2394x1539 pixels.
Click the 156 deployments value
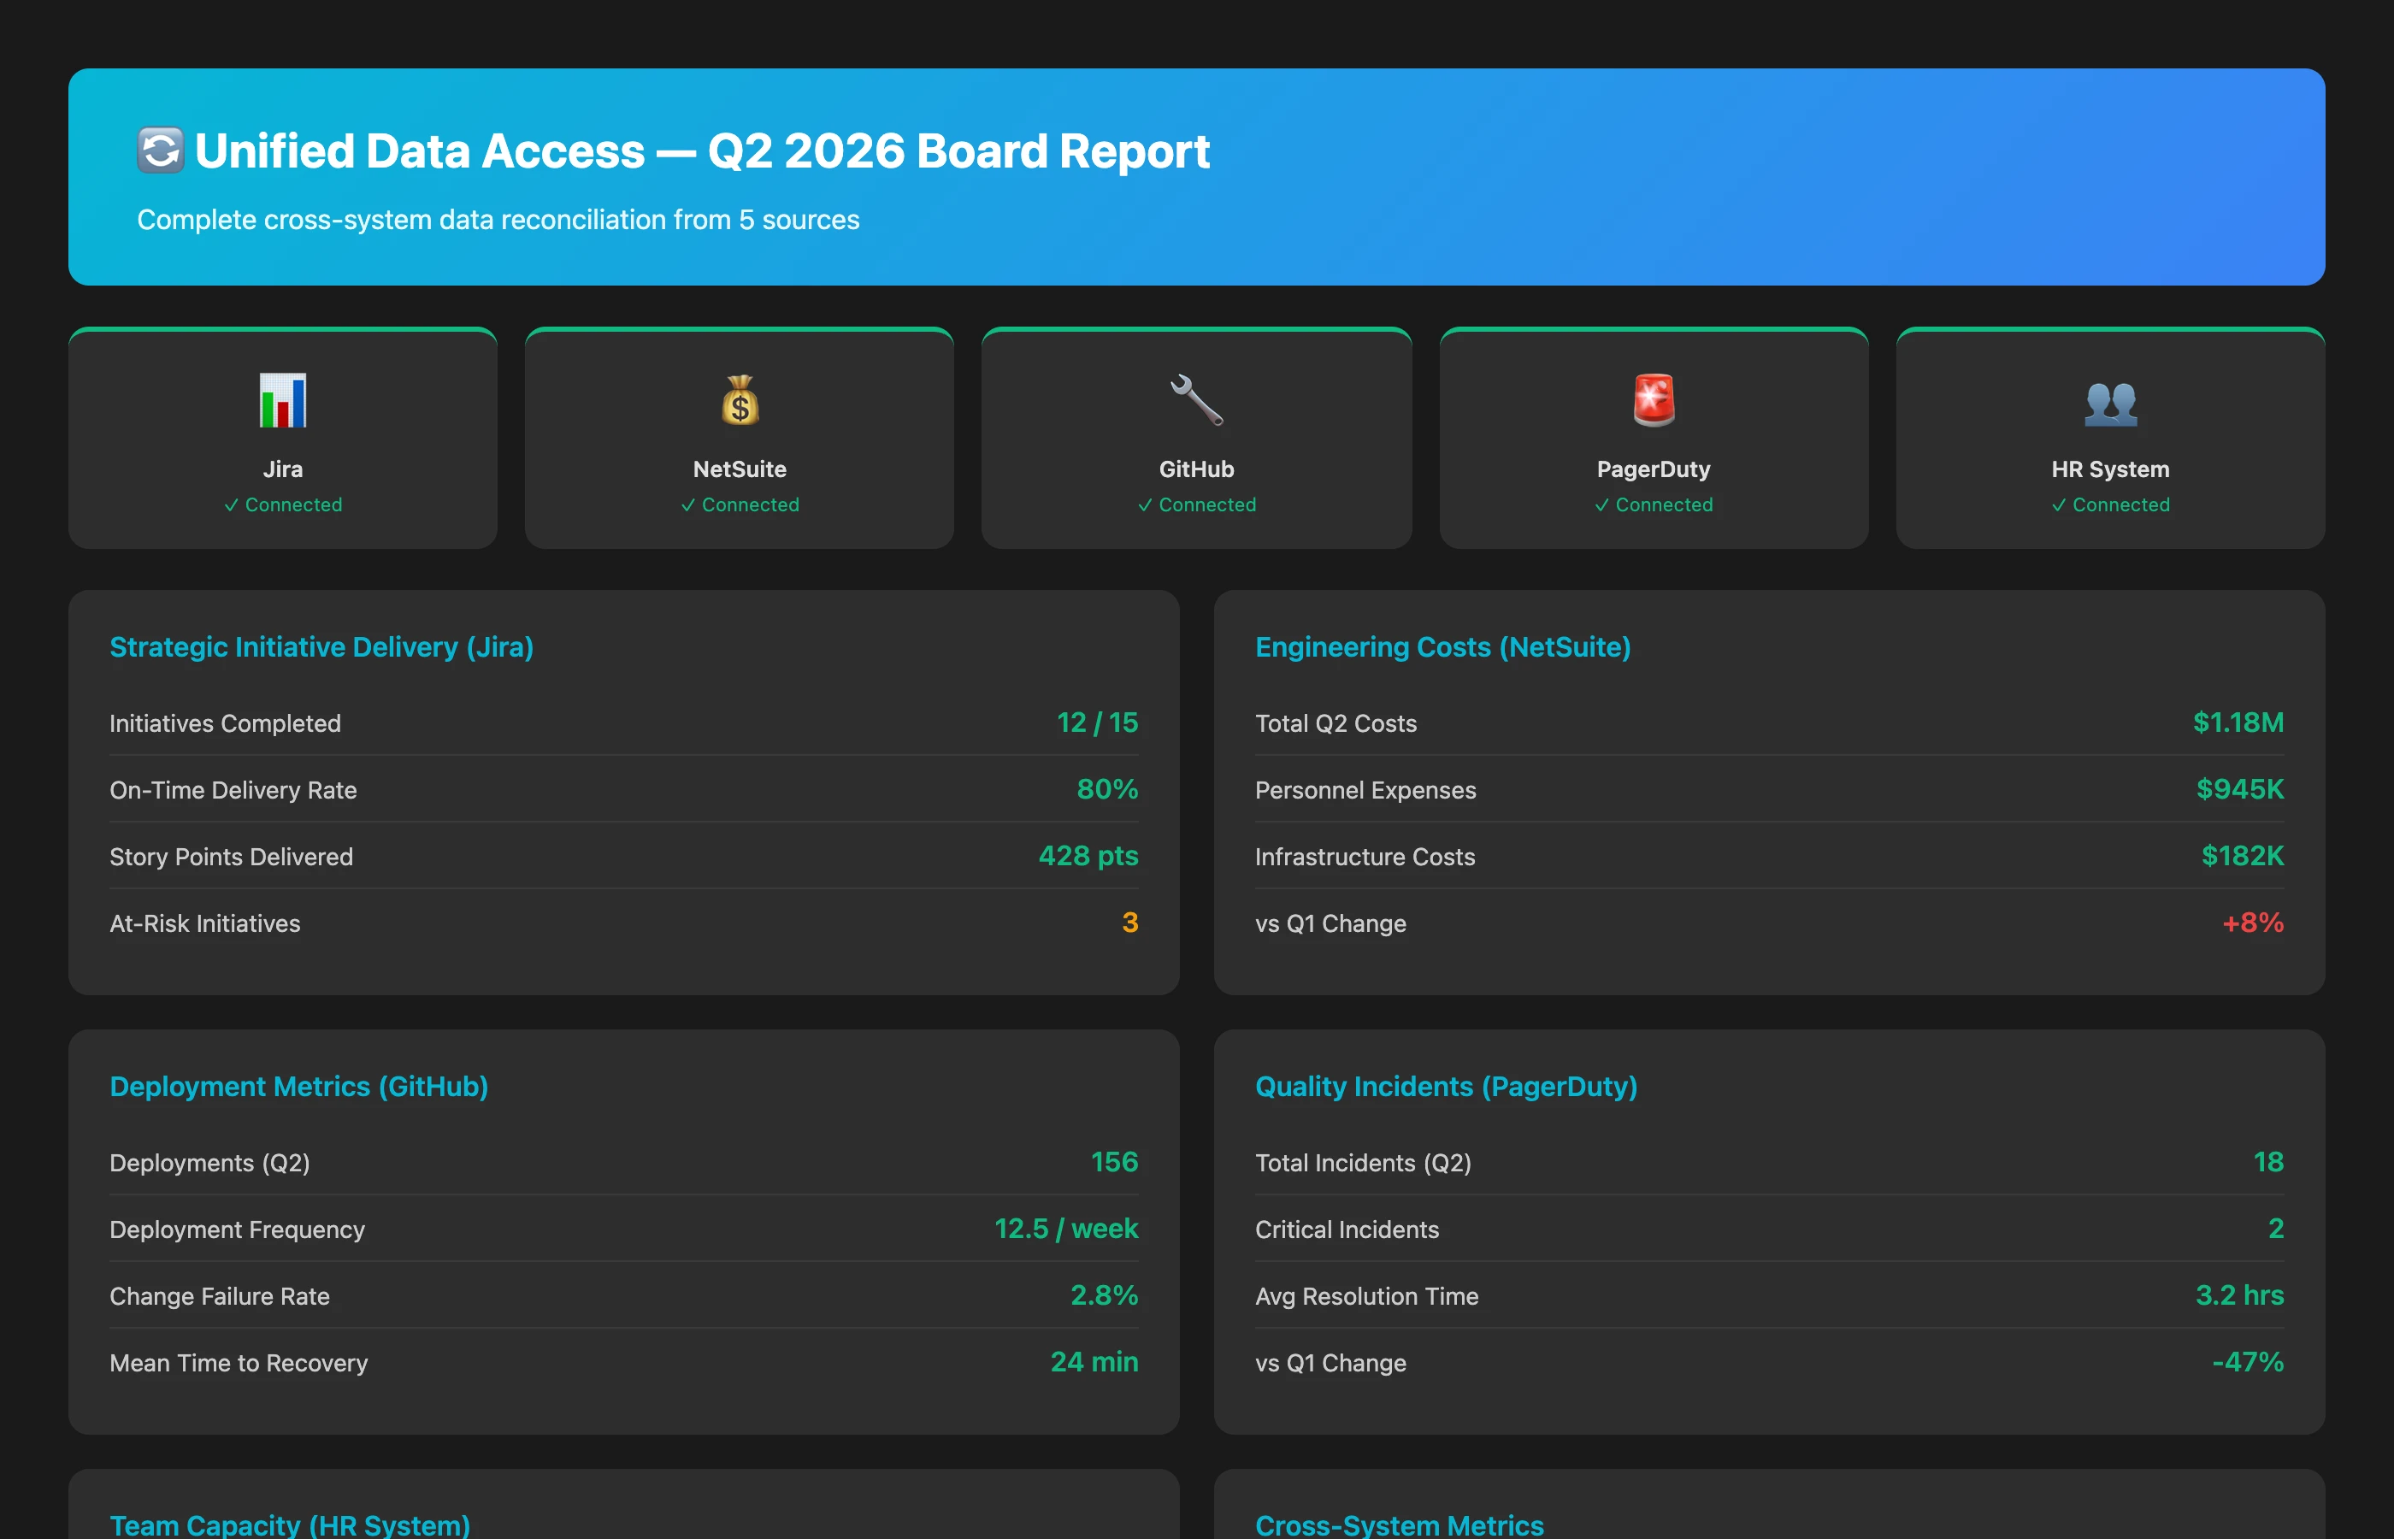(1114, 1162)
